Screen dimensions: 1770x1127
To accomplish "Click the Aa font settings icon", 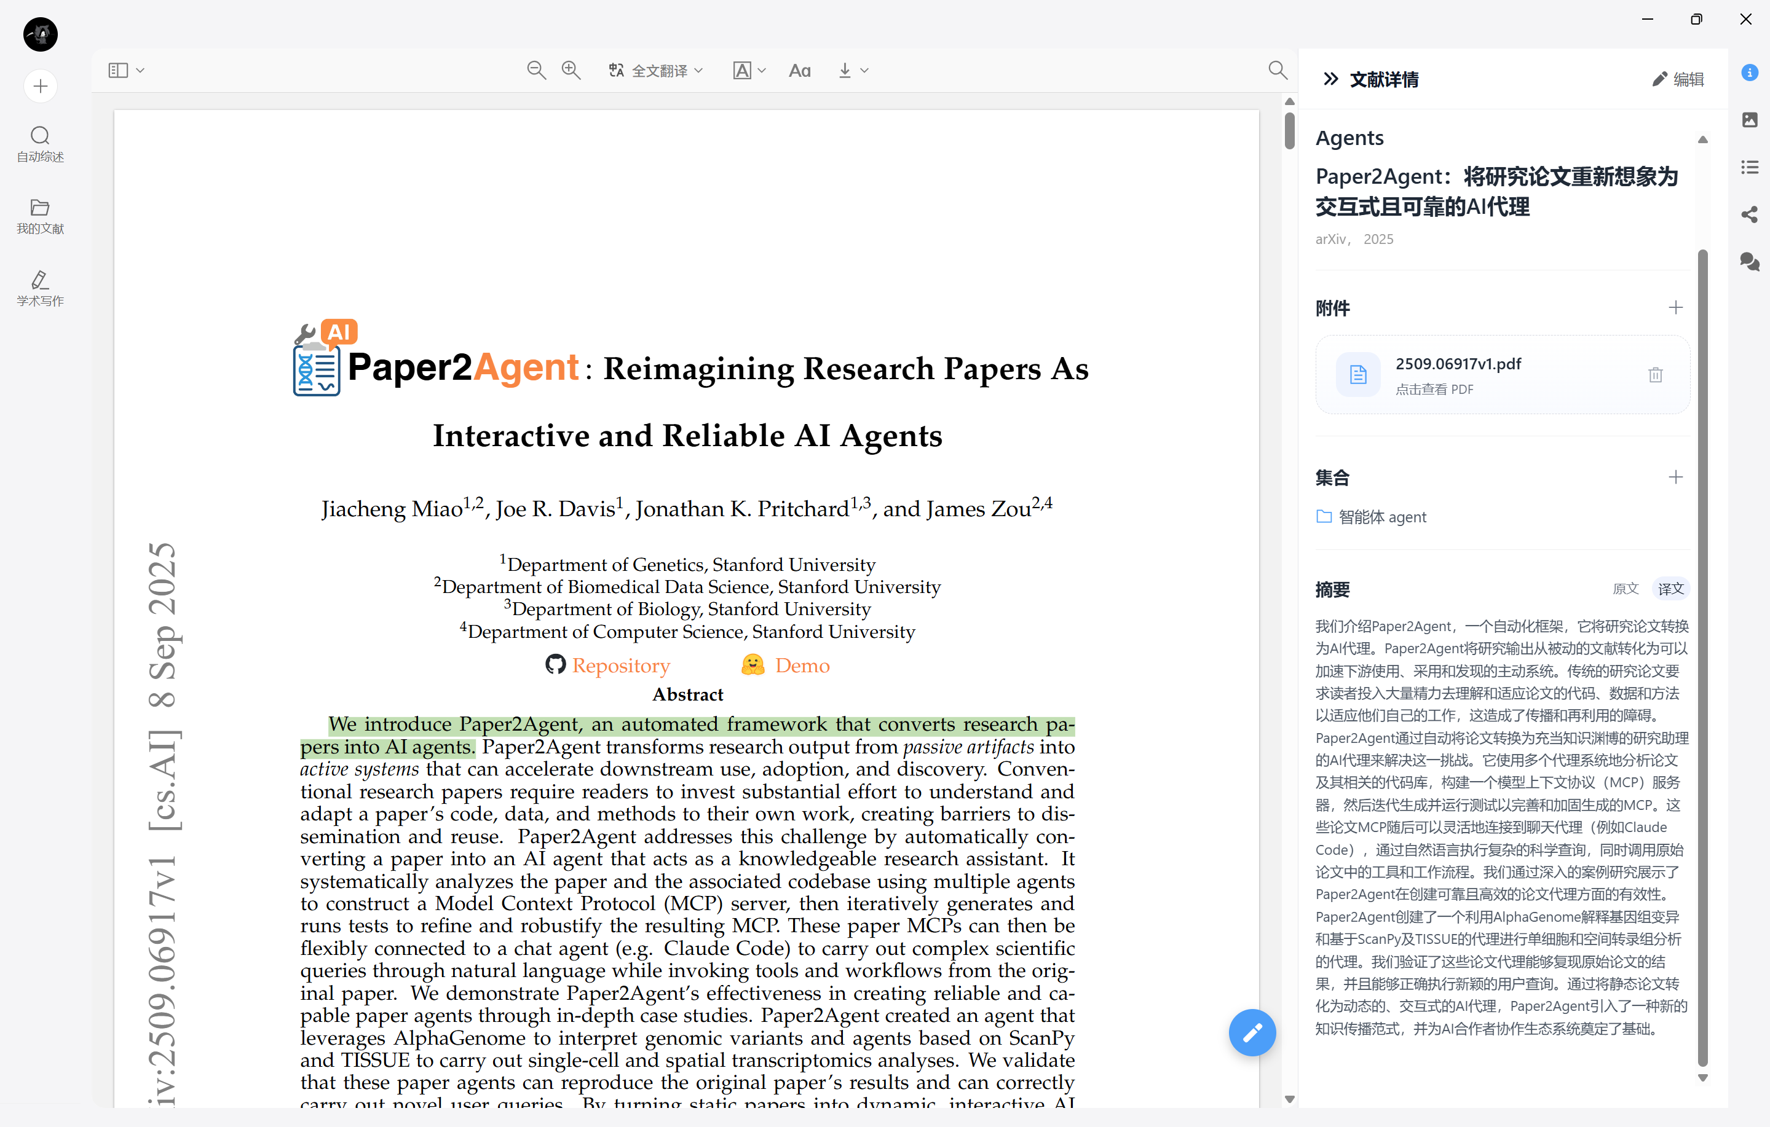I will point(799,71).
